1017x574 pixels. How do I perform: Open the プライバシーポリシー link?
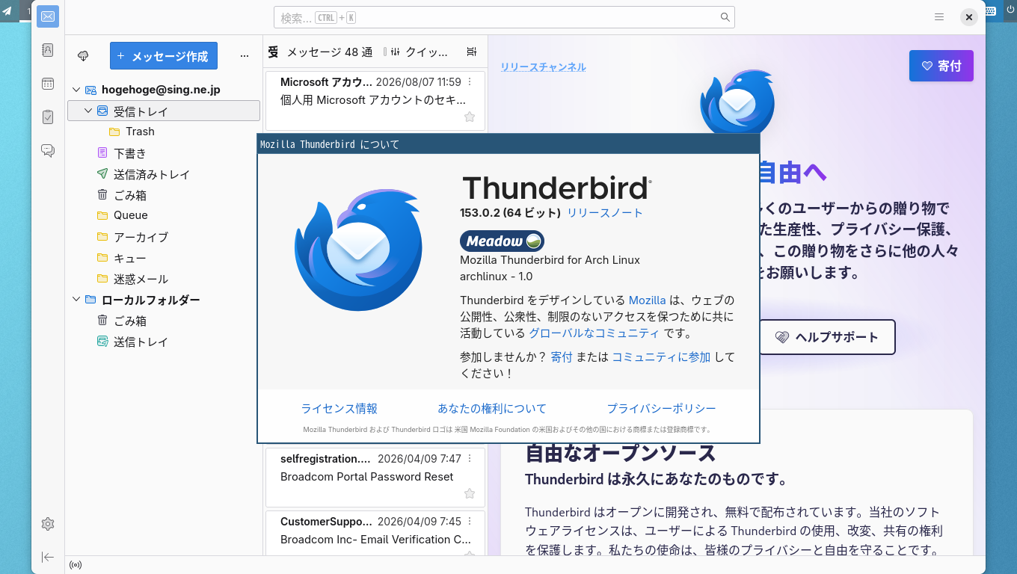(662, 409)
